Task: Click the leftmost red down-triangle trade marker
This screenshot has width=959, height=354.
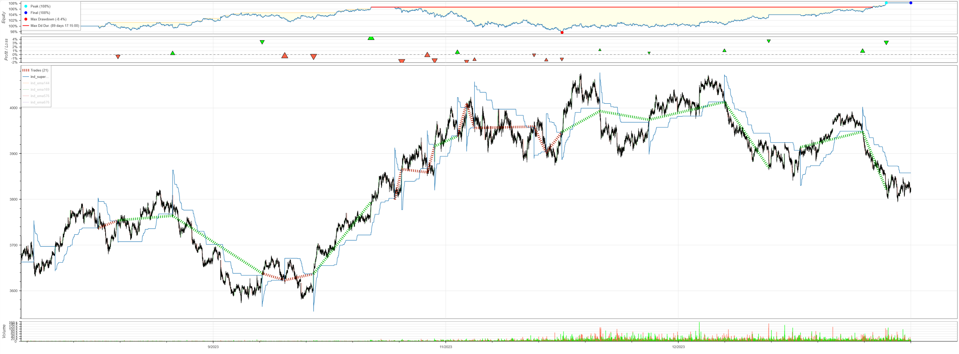Action: tap(118, 57)
